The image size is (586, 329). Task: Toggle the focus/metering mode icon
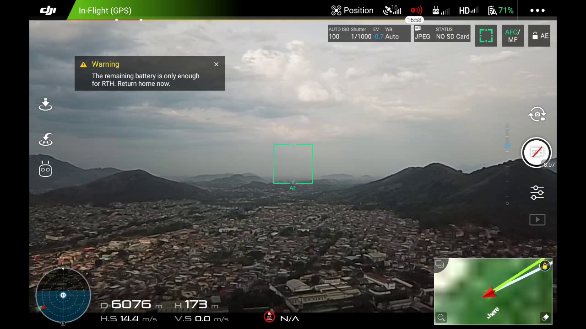tap(486, 36)
